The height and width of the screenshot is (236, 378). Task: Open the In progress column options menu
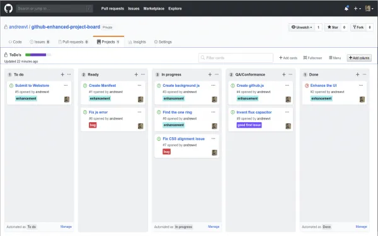click(x=217, y=74)
